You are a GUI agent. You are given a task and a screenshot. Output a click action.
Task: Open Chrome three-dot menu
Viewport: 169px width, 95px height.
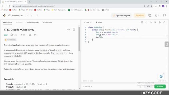pos(167,6)
